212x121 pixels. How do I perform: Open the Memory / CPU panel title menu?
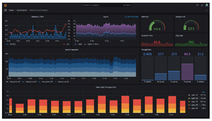(38, 17)
